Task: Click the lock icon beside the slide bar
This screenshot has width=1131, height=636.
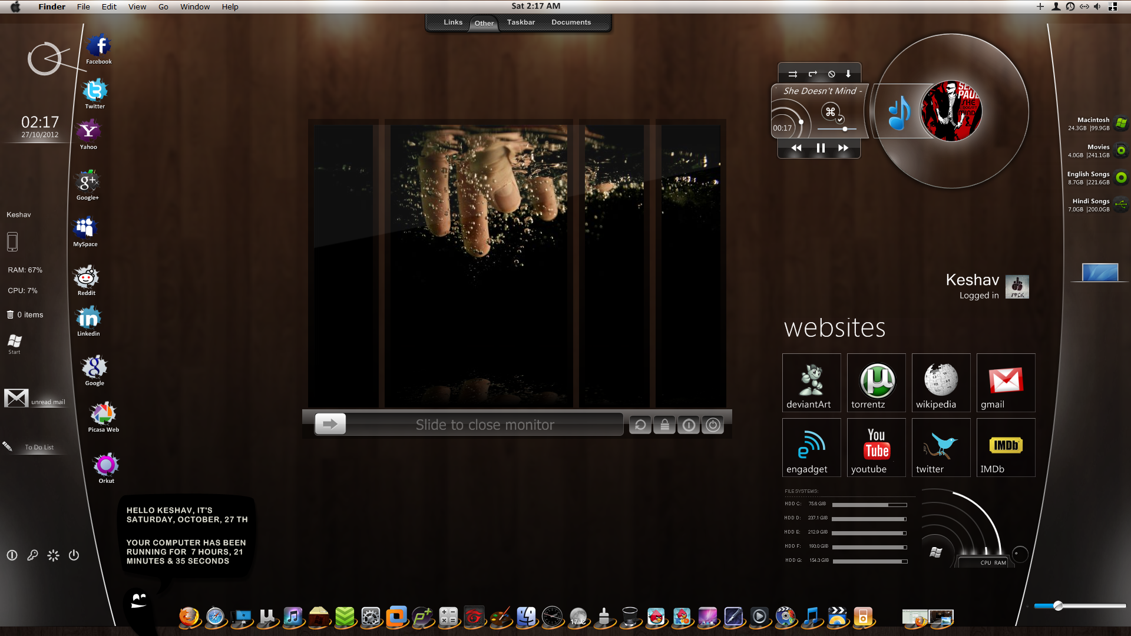Action: (664, 425)
